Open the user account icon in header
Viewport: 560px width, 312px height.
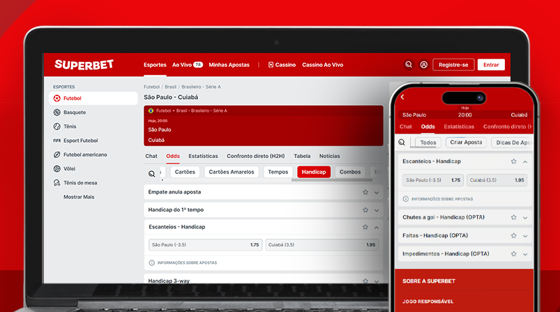point(423,65)
